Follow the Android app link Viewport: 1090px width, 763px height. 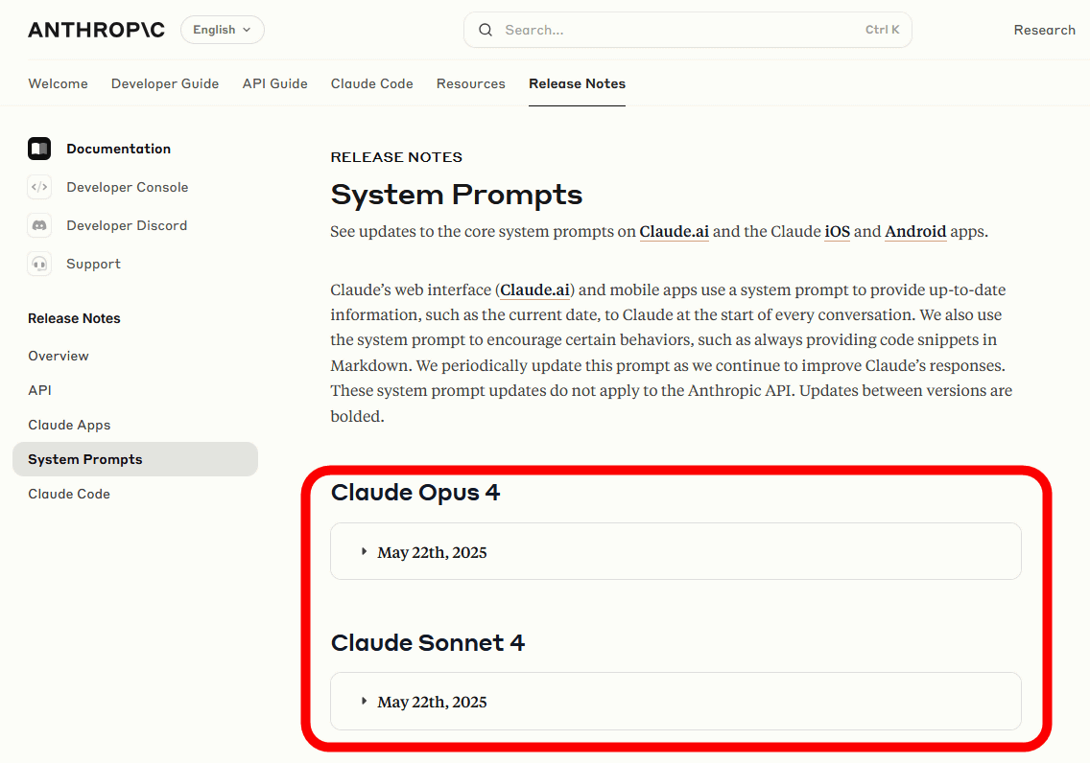click(915, 231)
